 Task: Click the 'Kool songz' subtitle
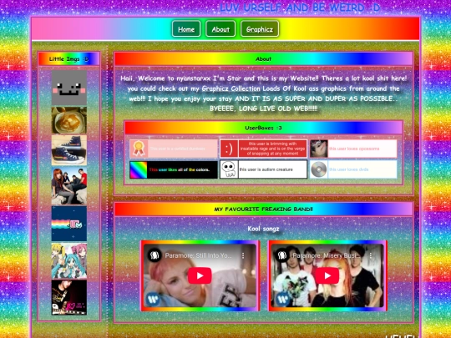tap(263, 229)
